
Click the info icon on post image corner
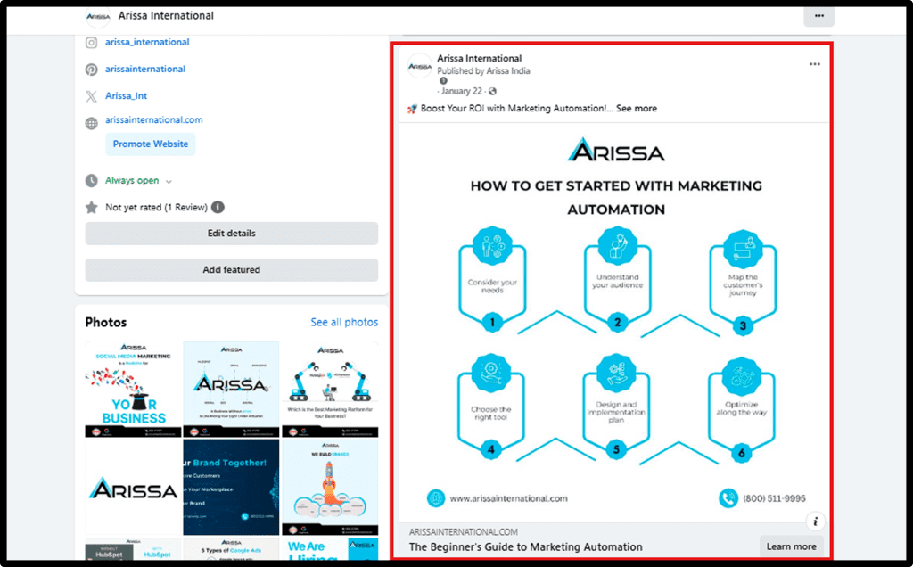point(815,522)
